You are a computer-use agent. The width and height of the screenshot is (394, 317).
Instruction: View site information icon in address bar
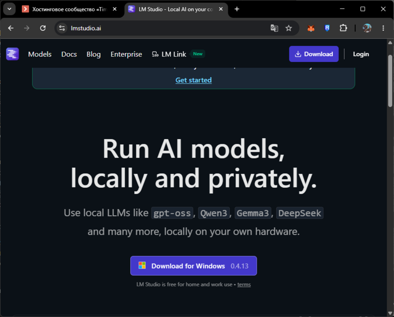pyautogui.click(x=62, y=28)
